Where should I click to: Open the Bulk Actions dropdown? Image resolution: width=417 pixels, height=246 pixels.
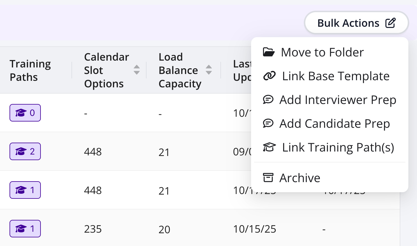(x=356, y=23)
